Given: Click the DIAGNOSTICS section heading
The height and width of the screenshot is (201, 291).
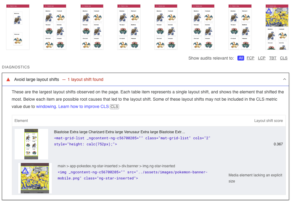Looking at the screenshot, I should click(16, 67).
